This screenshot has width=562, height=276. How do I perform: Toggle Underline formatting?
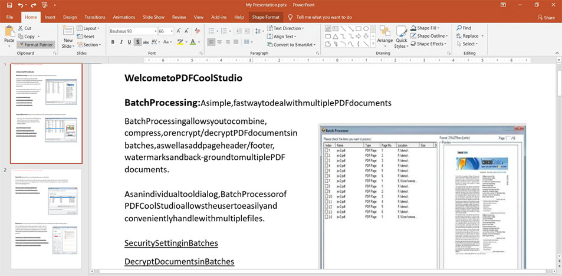coord(129,42)
